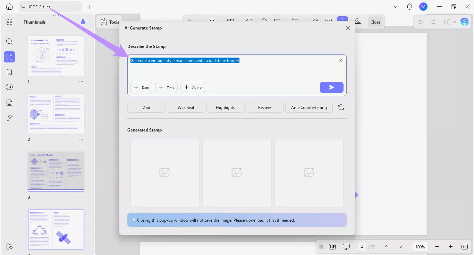
Task: Open page 4 thumbnail
Action: 56,229
